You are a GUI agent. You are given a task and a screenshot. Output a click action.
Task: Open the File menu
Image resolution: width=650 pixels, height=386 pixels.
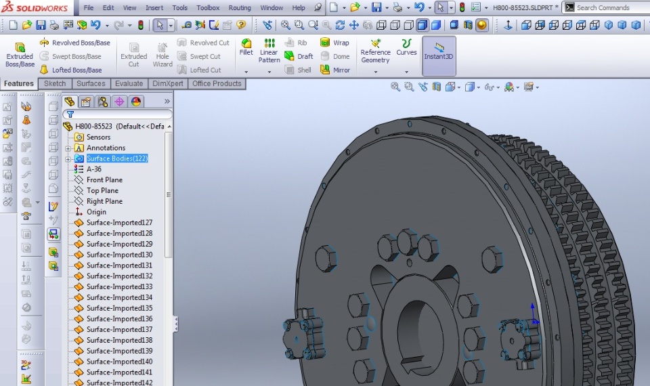coord(88,7)
